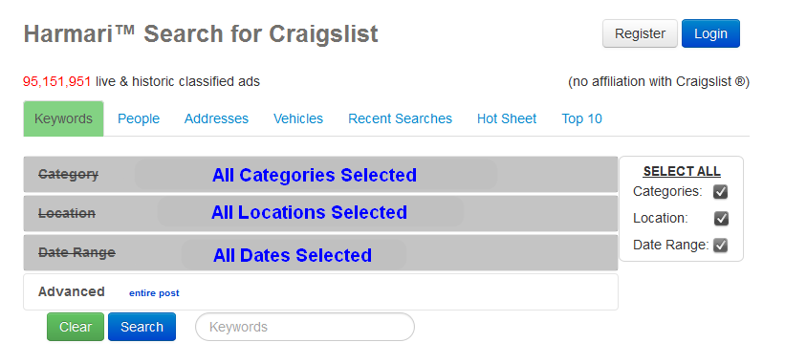Viewport: 785px width, 364px height.
Task: Go to the Recent Searches tab
Action: [400, 119]
